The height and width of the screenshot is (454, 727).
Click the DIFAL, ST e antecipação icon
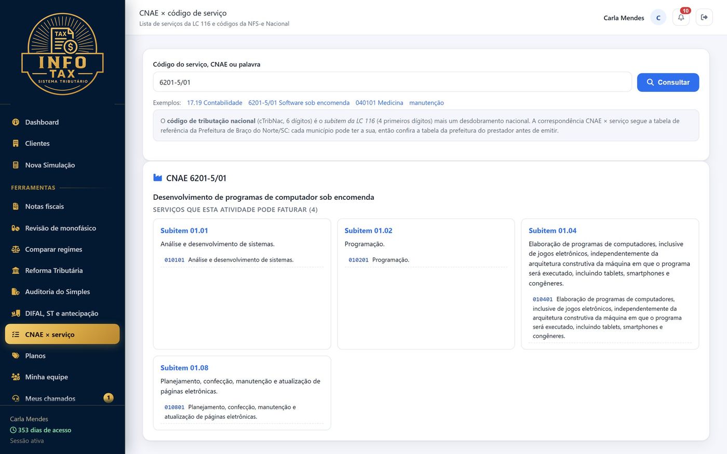pyautogui.click(x=16, y=313)
